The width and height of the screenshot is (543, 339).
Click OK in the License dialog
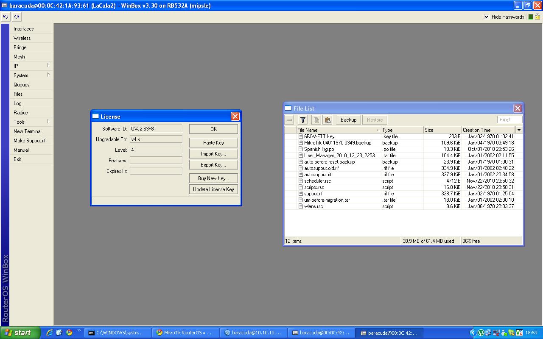pyautogui.click(x=213, y=129)
